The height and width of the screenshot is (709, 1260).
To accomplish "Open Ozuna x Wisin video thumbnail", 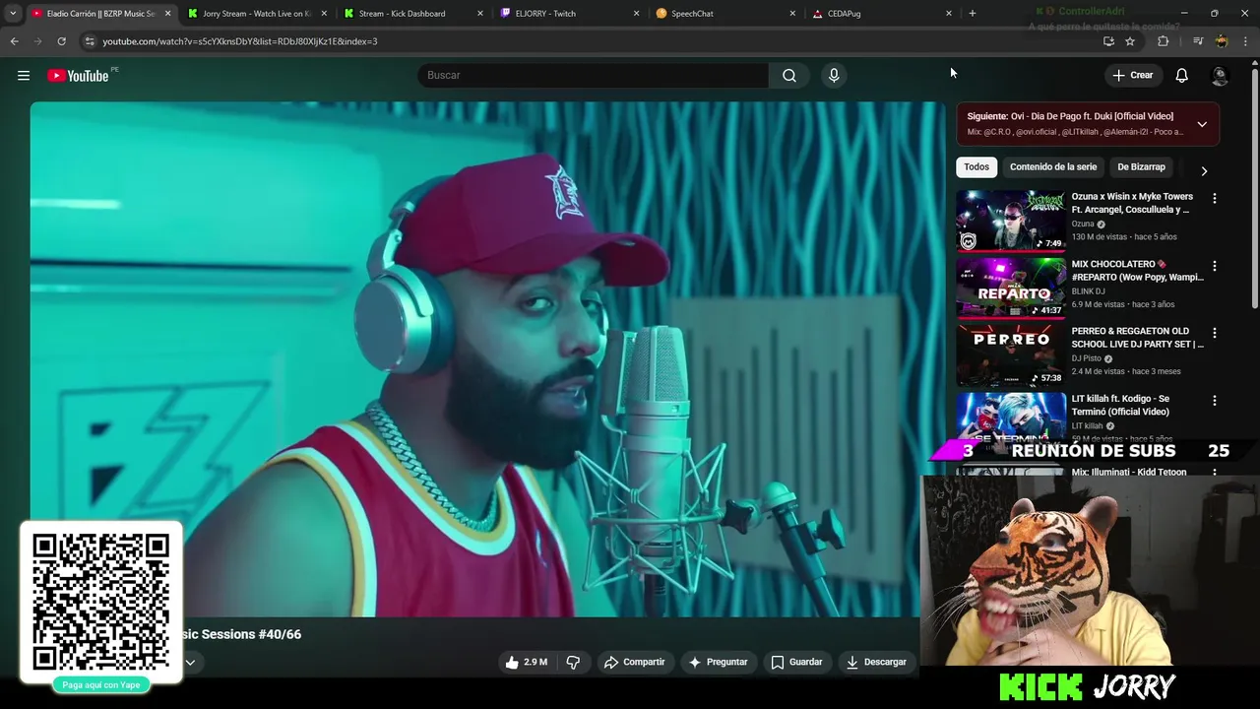I will pyautogui.click(x=1011, y=221).
